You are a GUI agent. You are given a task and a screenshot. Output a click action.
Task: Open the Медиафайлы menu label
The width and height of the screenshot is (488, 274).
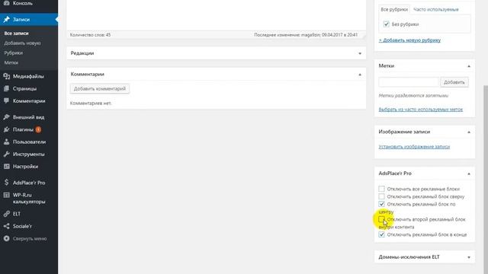[x=28, y=76]
